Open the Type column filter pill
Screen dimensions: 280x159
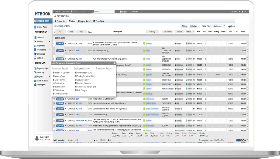[82, 32]
